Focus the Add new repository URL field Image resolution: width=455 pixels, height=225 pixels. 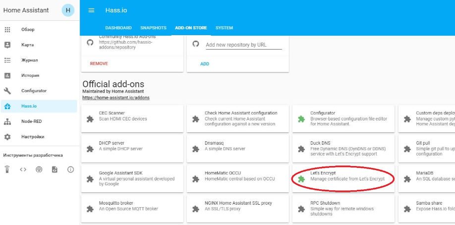[244, 45]
